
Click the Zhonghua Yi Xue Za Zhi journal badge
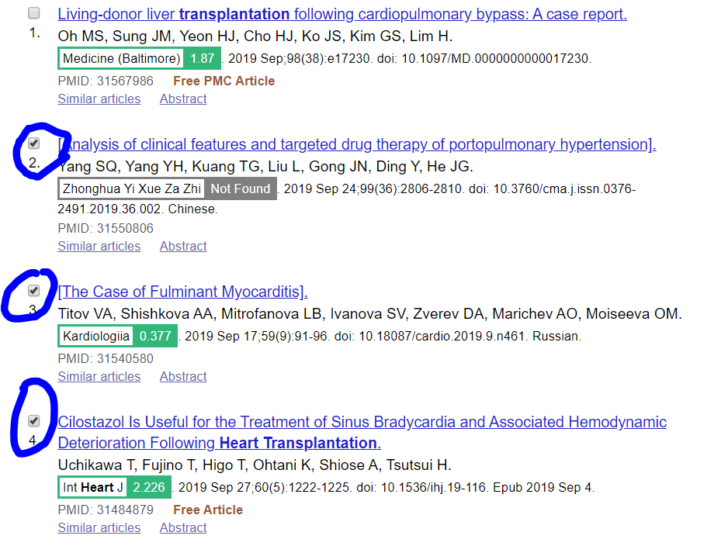pyautogui.click(x=131, y=188)
